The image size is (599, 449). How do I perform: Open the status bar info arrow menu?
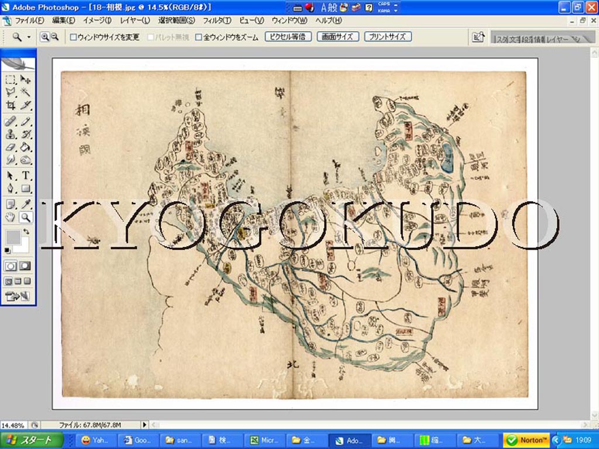(x=144, y=424)
